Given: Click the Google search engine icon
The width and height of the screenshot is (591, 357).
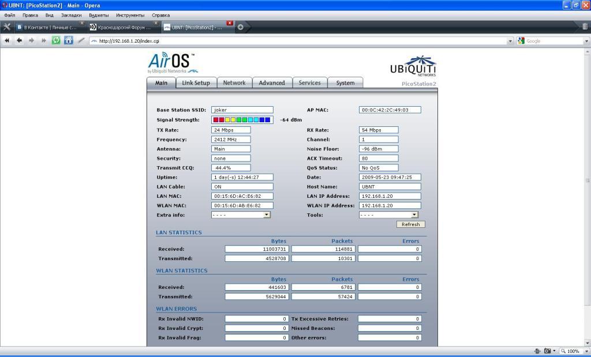Looking at the screenshot, I should 521,41.
